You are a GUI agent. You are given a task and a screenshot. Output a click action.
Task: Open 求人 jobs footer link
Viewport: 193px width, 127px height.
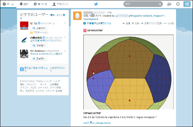tap(22, 91)
